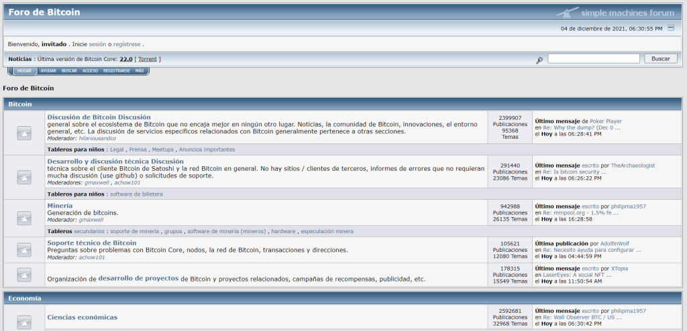View philipma1957 profile in Ciencias económicas row
This screenshot has width=687, height=331.
click(628, 311)
